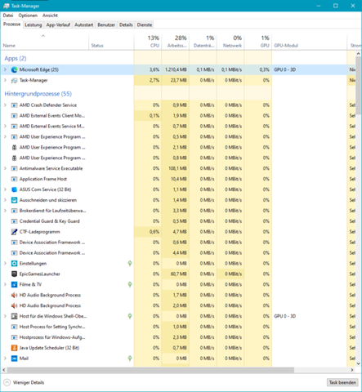Sort by the Name column header
This screenshot has width=362, height=392.
45,42
